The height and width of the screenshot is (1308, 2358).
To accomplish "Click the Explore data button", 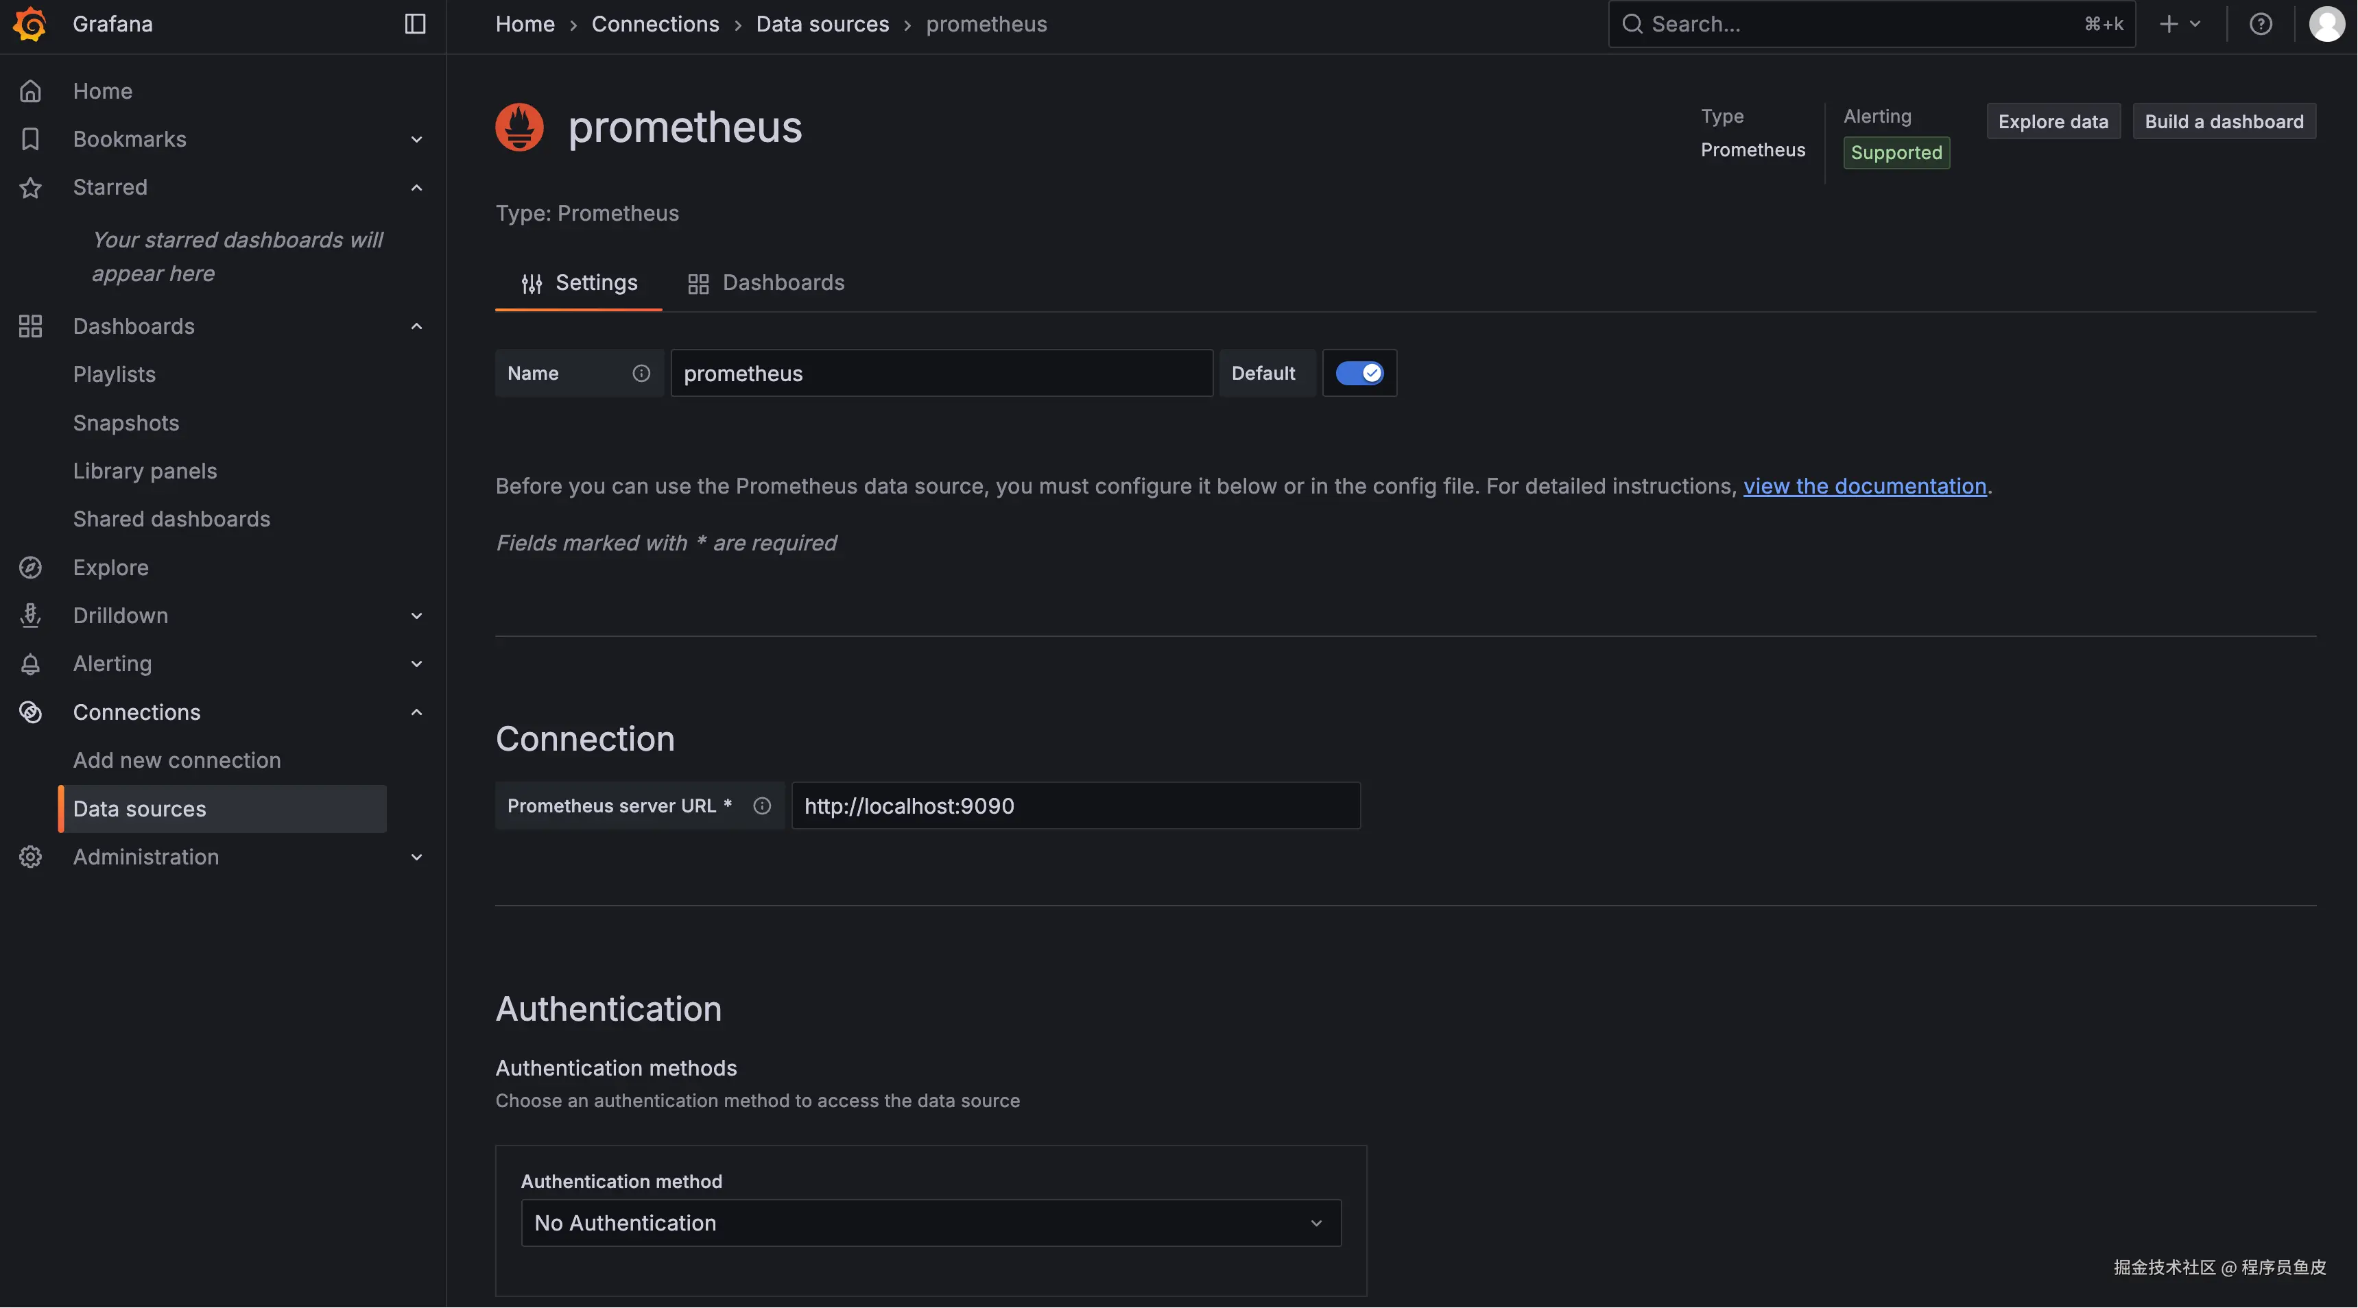I will coord(2052,121).
